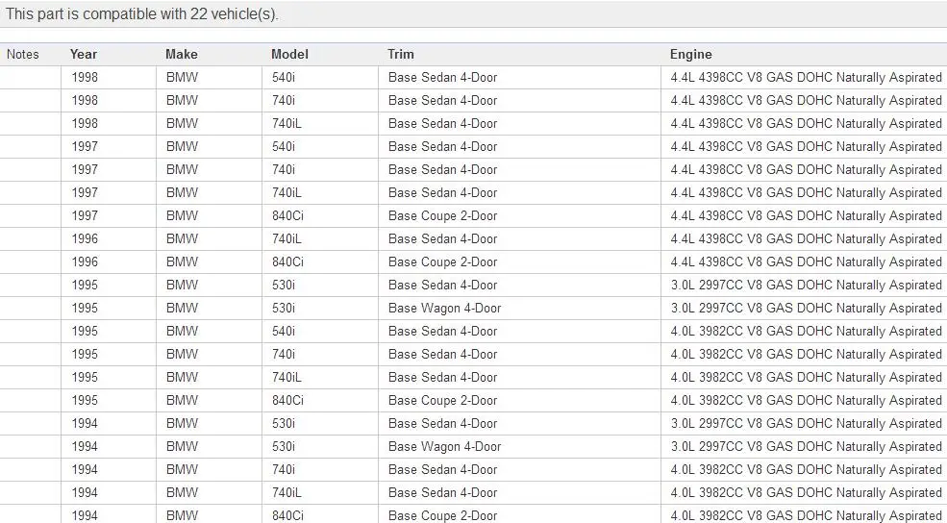Click the 1994 530i wagon 3.0L engine cell
Viewport: 947px width, 523px height.
806,446
